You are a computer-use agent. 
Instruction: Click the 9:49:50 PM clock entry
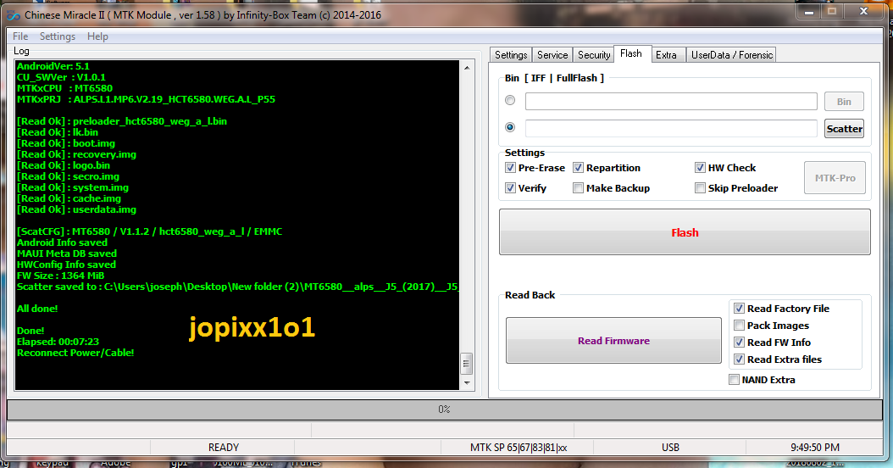tap(814, 448)
